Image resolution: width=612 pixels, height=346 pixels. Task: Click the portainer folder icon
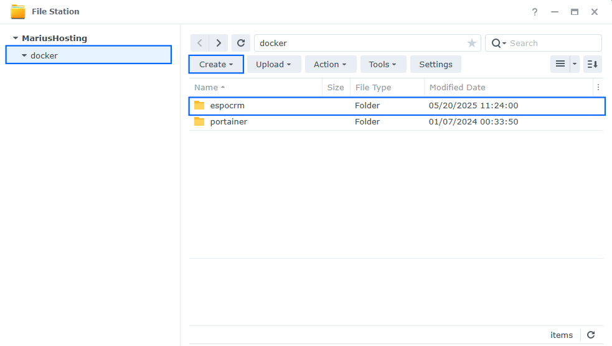click(x=199, y=121)
